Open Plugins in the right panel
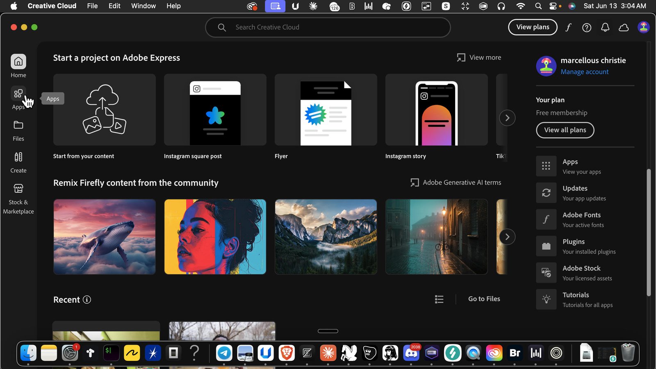The image size is (656, 369). pos(585,246)
